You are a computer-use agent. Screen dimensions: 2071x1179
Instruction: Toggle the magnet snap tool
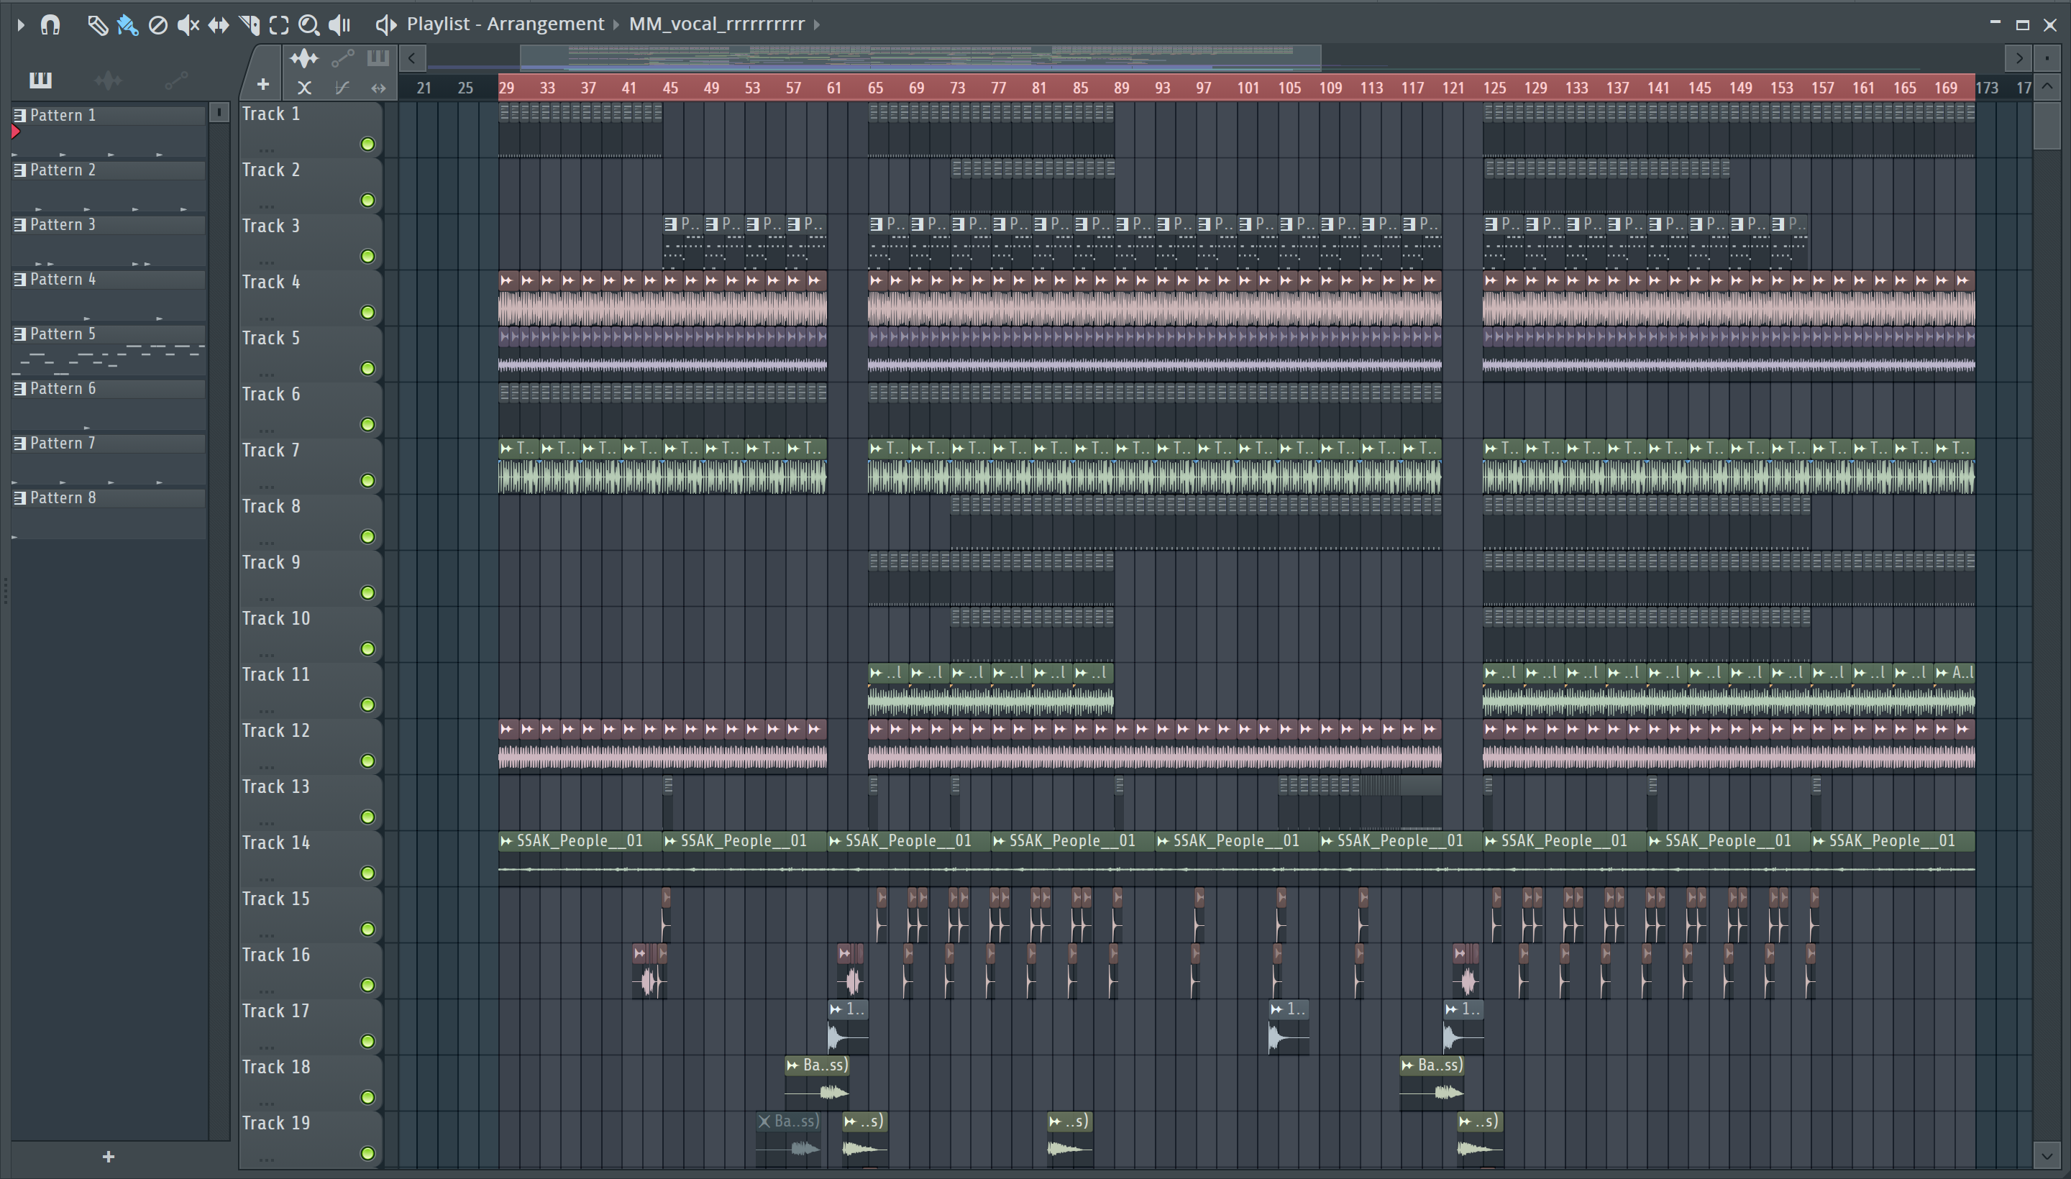[x=50, y=24]
